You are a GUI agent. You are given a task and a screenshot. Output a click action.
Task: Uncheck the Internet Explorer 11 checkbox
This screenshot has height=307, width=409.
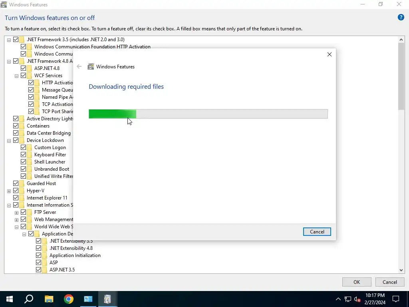tap(16, 197)
